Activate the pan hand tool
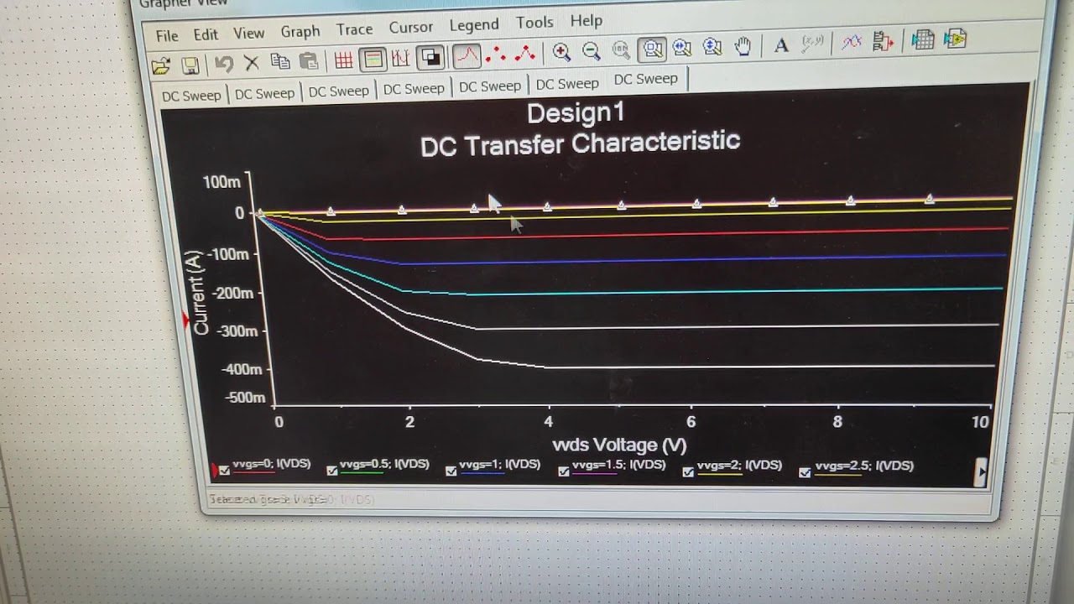1074x604 pixels. (743, 46)
